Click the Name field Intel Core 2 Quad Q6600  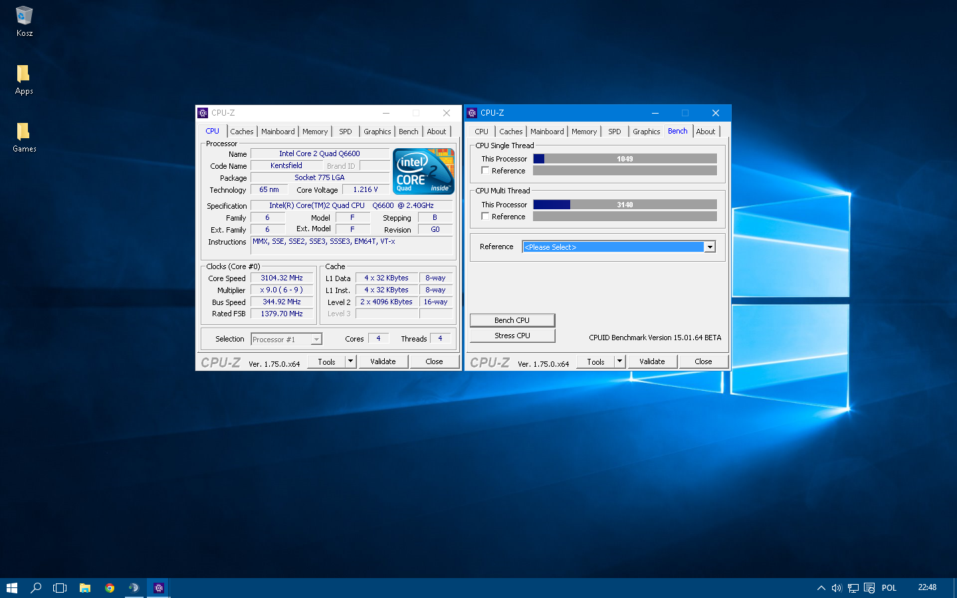click(320, 153)
